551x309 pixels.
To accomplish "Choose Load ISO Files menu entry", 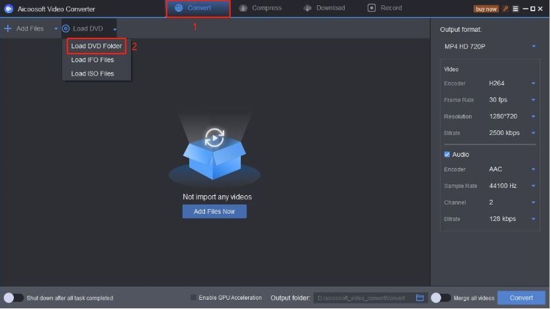I will [93, 73].
